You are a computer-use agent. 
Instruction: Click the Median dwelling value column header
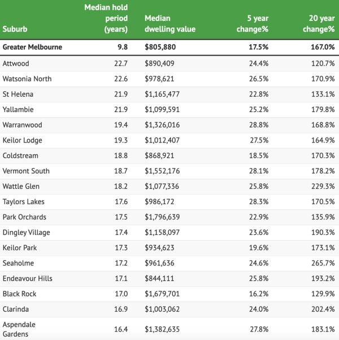tap(168, 23)
